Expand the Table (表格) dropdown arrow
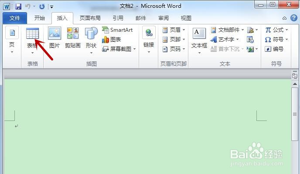This screenshot has width=300, height=174. 32,53
